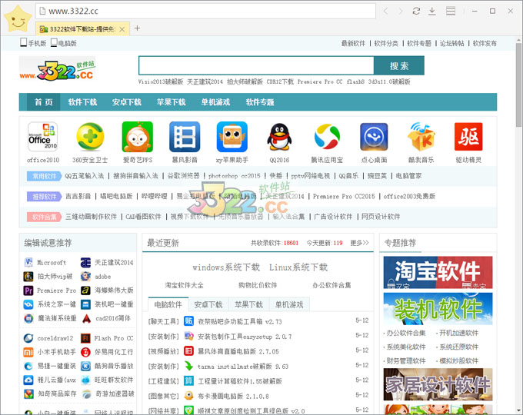Viewport: 523px width, 415px height.
Task: Select 苹果下载 in navigation bar
Action: [x=171, y=102]
